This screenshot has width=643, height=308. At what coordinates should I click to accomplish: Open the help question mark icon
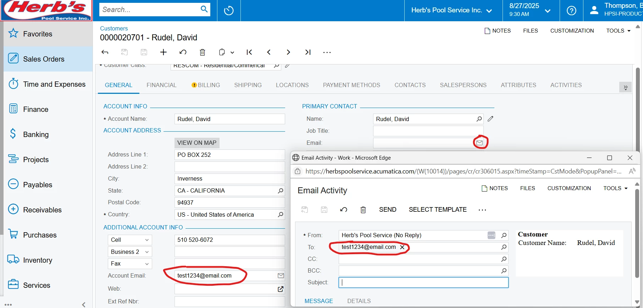tap(571, 11)
